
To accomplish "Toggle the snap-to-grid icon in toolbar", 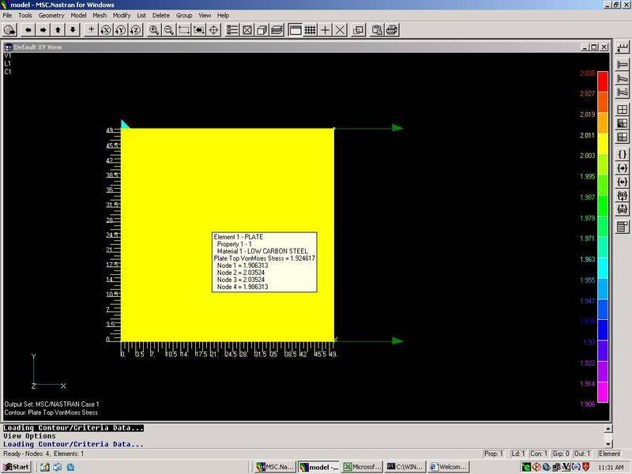I will (x=310, y=30).
